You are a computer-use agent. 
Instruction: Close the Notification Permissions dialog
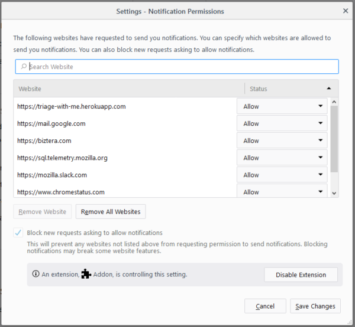[346, 11]
